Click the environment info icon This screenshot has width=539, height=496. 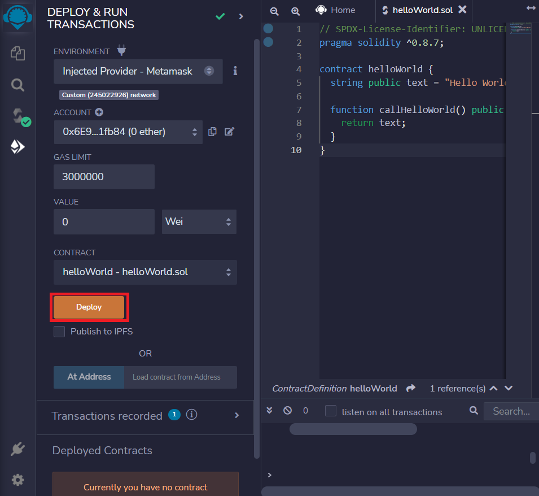coord(235,71)
